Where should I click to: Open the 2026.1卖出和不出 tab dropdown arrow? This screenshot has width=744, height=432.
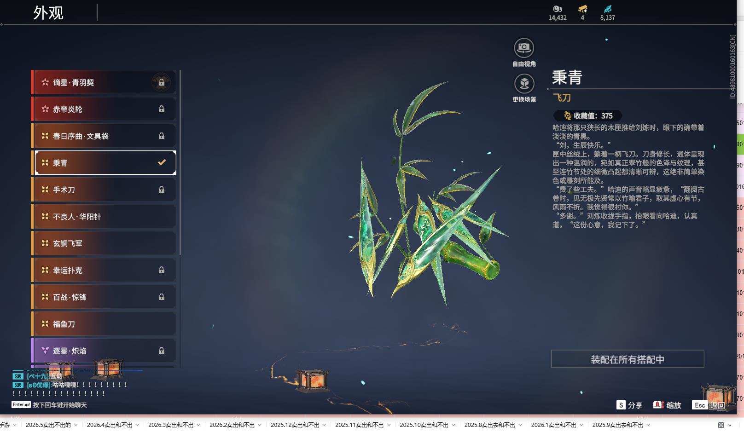[x=581, y=425]
